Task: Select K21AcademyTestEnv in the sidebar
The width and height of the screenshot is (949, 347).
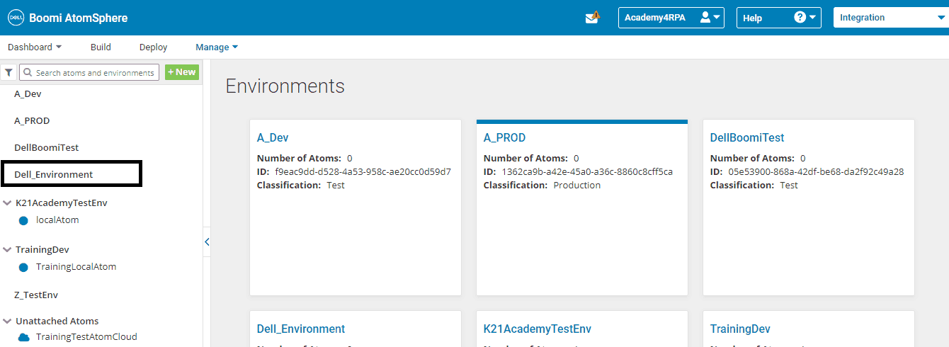Action: click(x=62, y=203)
